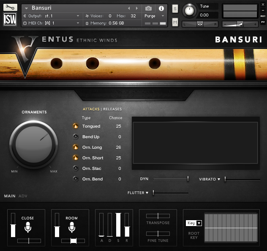Disable the Tongued attack type
The height and width of the screenshot is (251, 267).
point(76,126)
